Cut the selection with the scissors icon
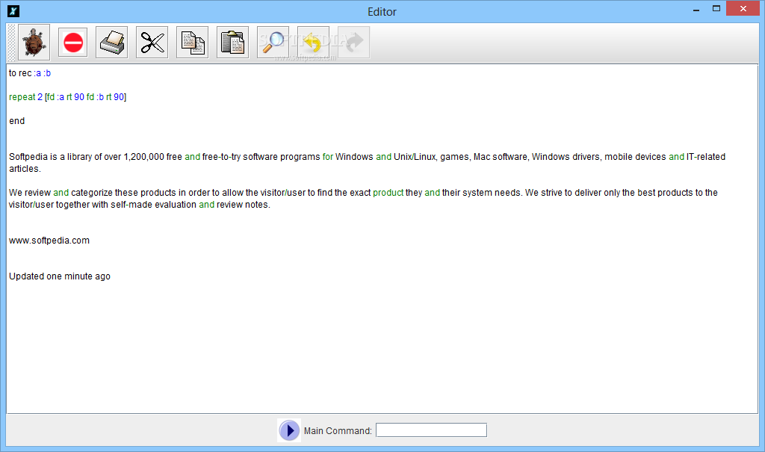 pos(152,43)
